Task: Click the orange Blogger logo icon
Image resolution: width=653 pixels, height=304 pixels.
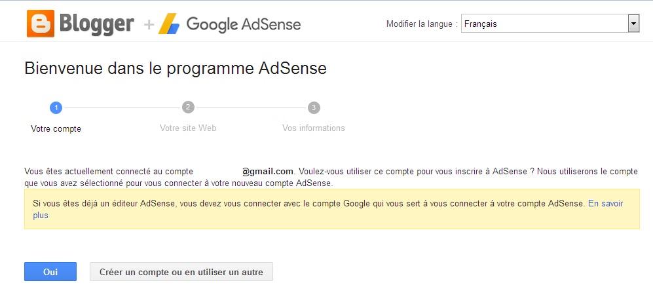Action: [41, 24]
